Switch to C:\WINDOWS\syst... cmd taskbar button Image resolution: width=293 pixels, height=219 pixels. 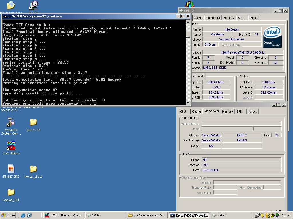[x=189, y=215]
